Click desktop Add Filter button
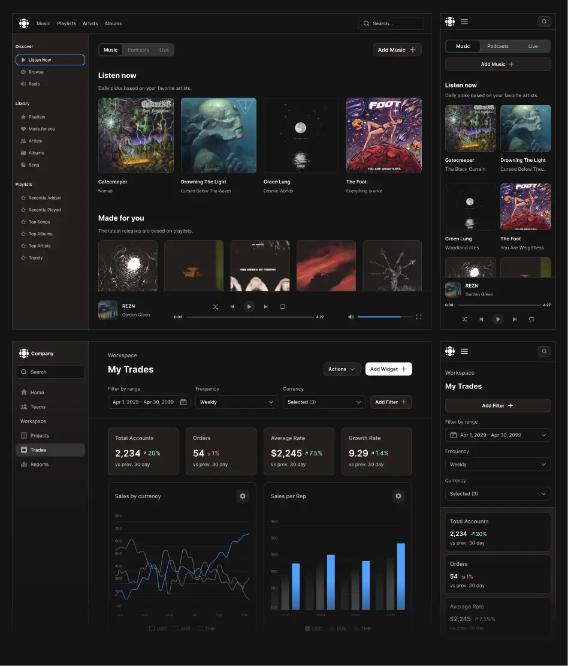 pyautogui.click(x=391, y=402)
